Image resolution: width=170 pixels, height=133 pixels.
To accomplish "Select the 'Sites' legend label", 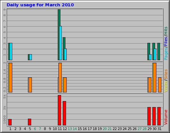I will point(166,74).
